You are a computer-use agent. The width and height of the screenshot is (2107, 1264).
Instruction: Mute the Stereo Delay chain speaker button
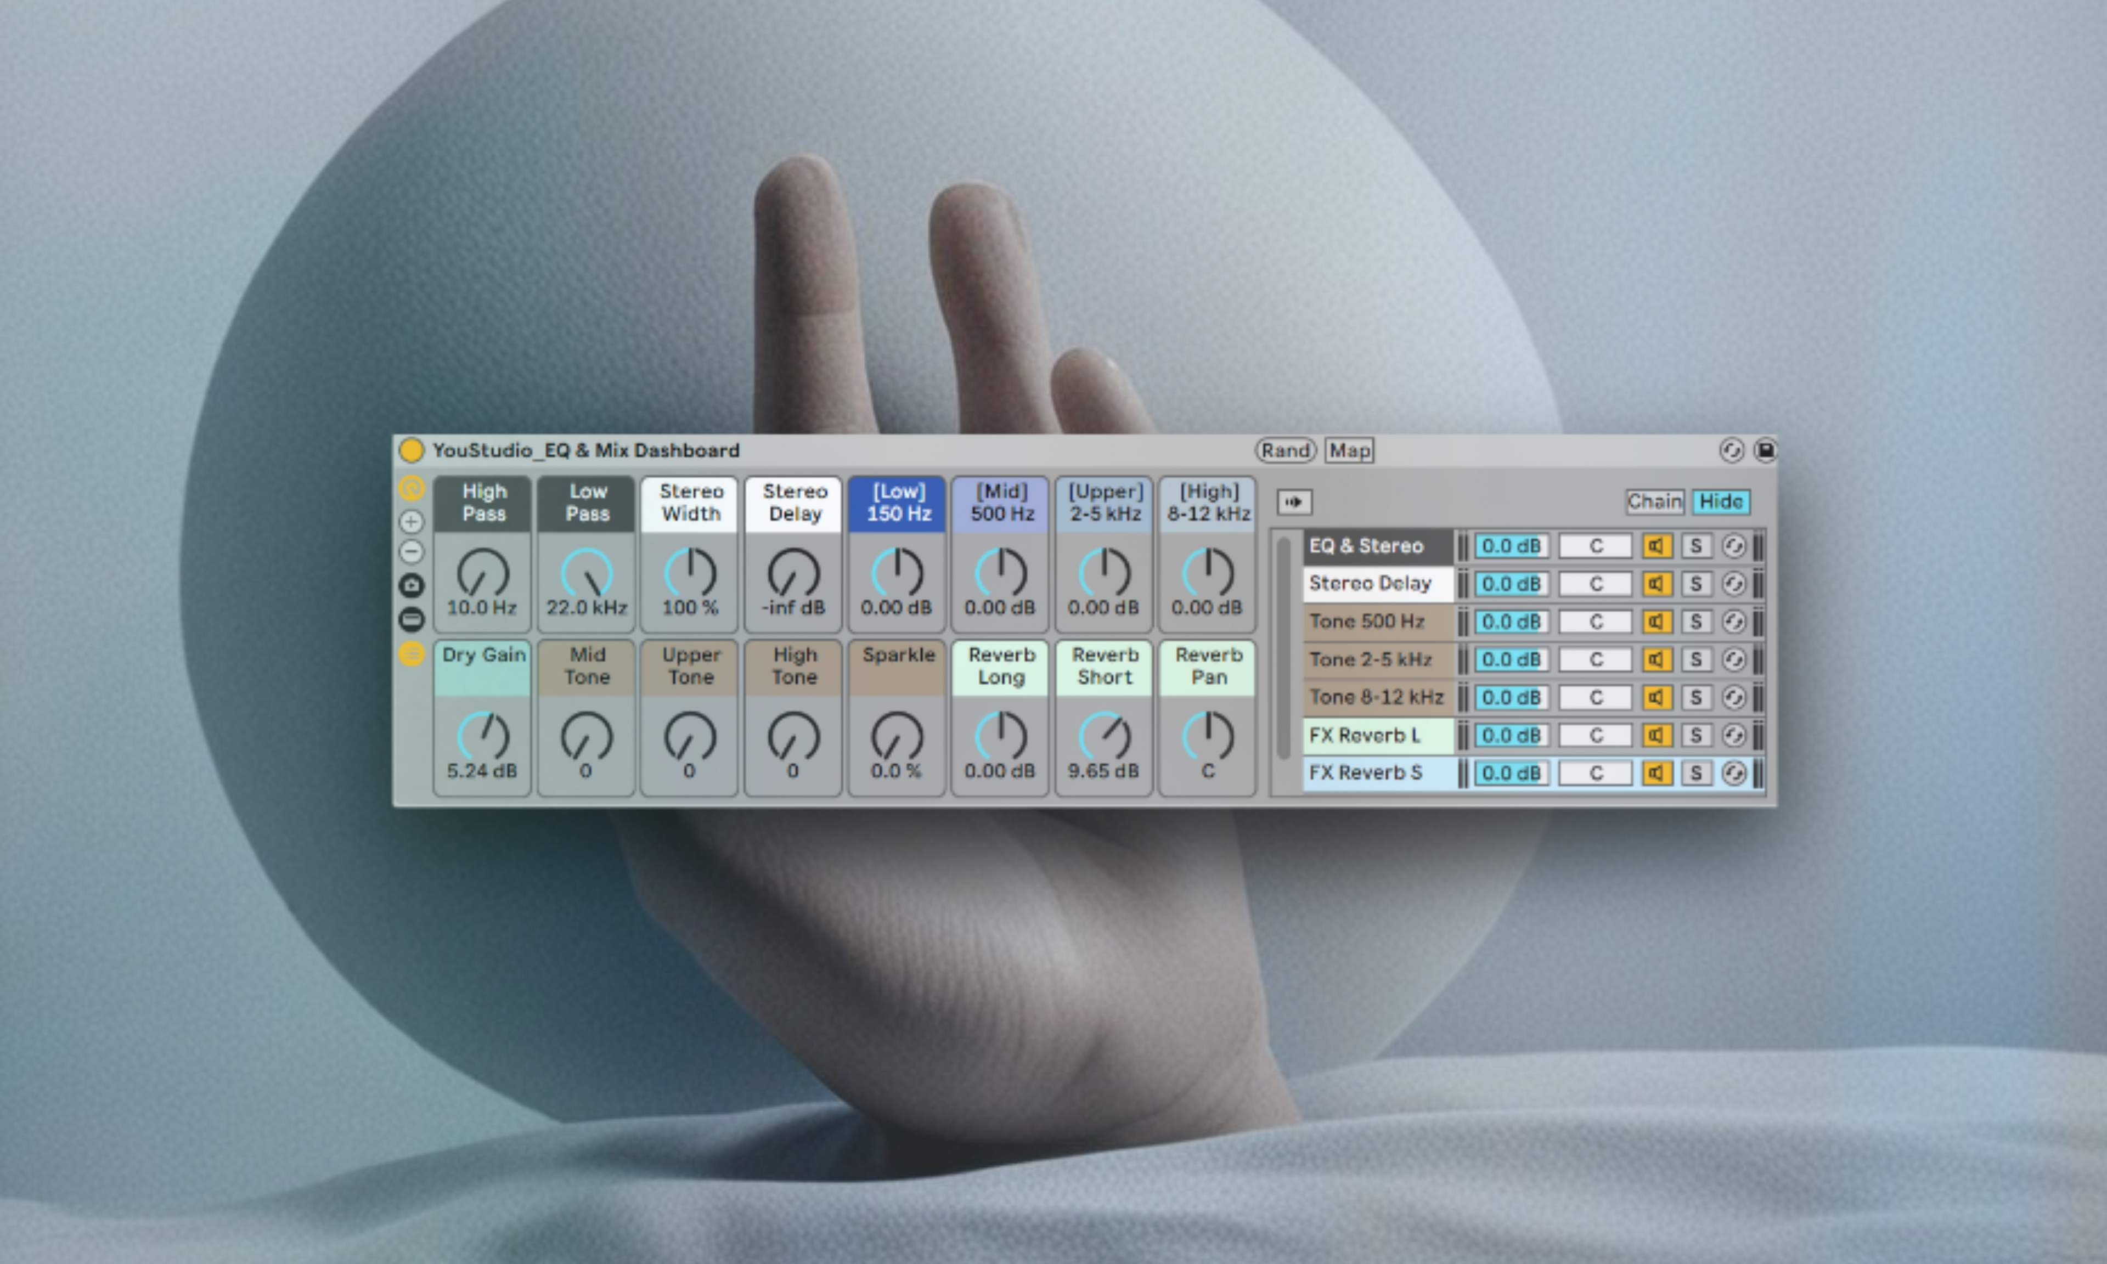click(x=1657, y=584)
